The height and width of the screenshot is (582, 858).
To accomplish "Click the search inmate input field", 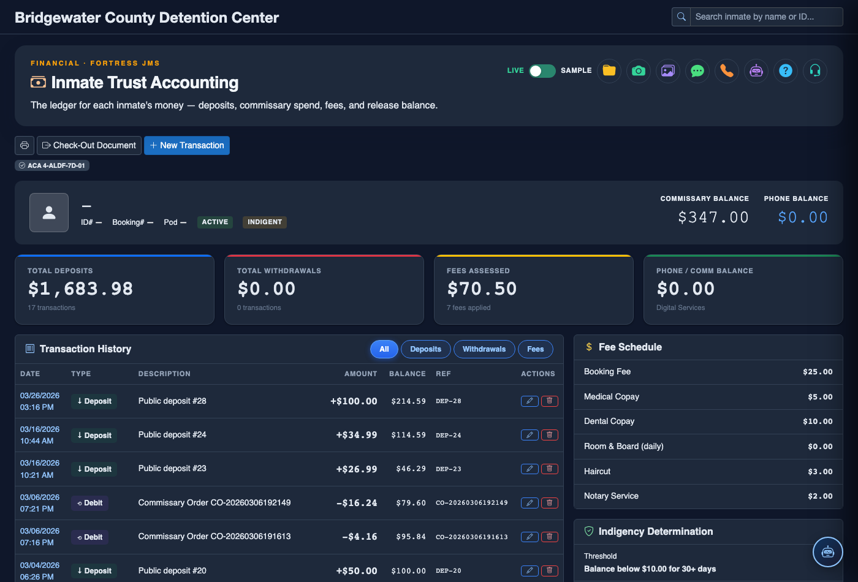I will point(767,17).
